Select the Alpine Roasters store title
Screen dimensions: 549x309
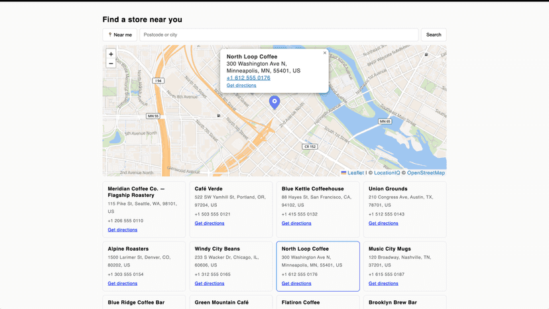pyautogui.click(x=128, y=249)
